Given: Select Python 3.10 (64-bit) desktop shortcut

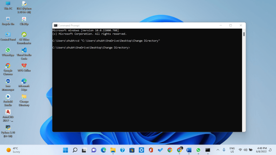Looking at the screenshot, I should tap(8, 131).
